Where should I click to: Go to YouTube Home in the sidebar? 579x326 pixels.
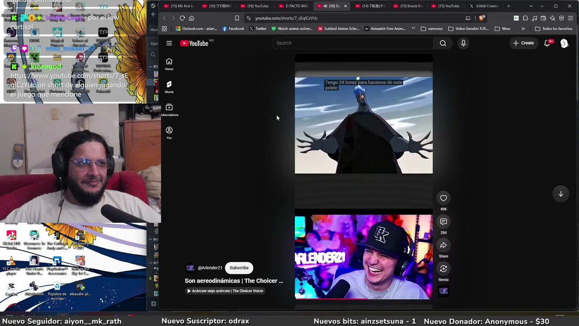169,64
